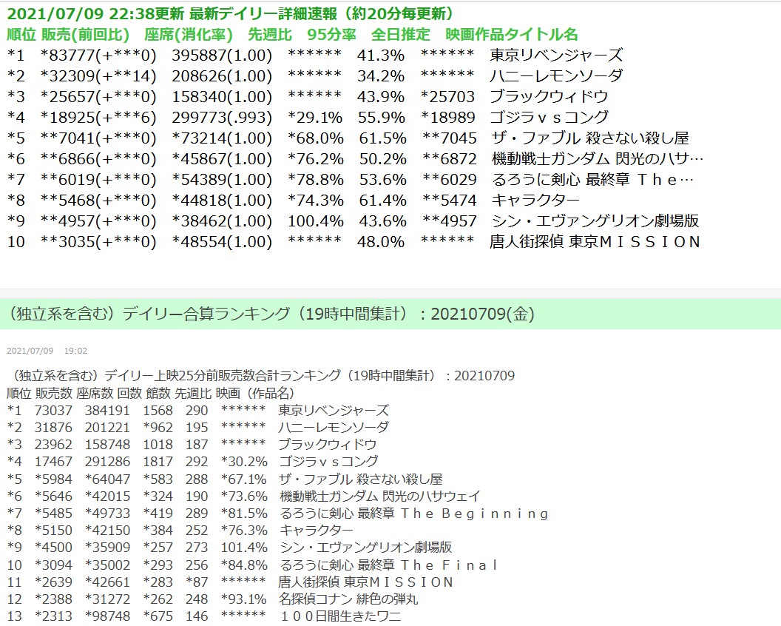Viewport: 781px width, 626px height.
Task: Select るろうに剣心 最終章 The Beginning
Action: (x=414, y=514)
